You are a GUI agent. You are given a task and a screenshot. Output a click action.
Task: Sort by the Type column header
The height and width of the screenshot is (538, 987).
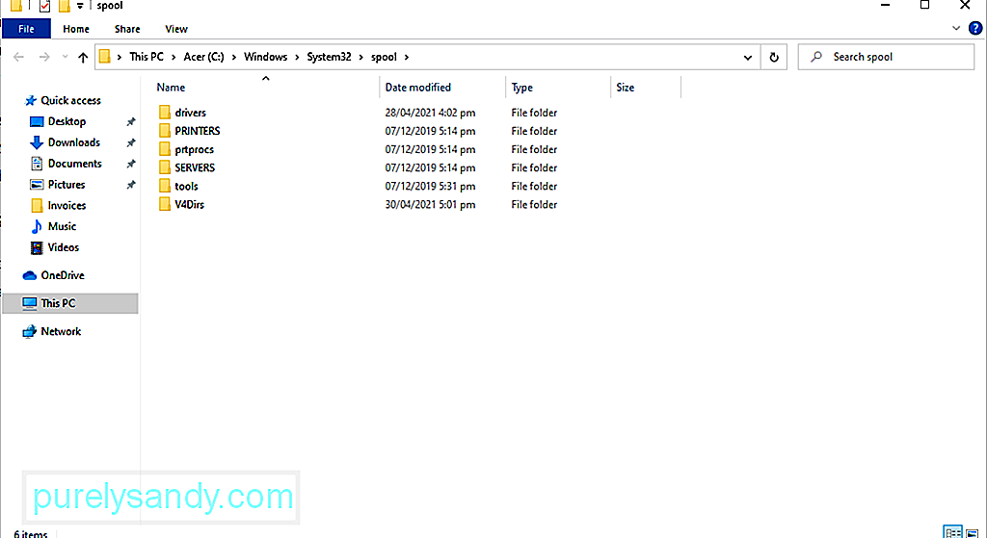521,88
